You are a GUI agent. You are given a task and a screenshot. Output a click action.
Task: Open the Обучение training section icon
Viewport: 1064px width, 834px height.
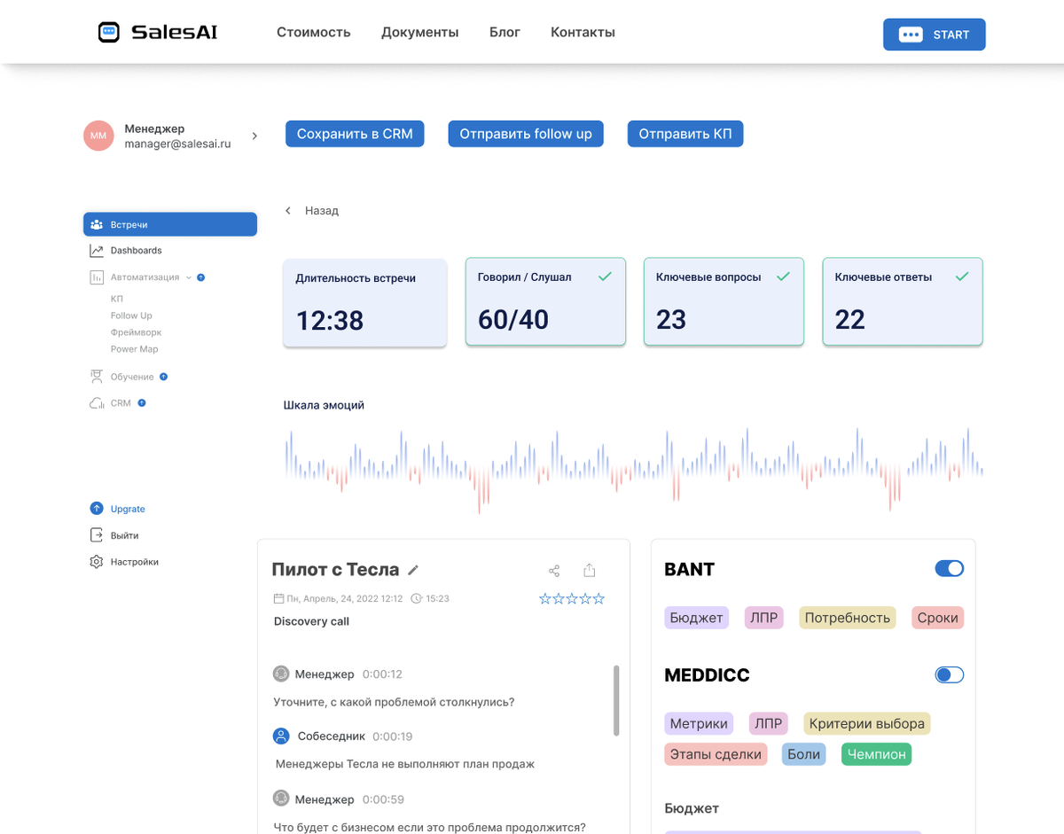pos(98,376)
